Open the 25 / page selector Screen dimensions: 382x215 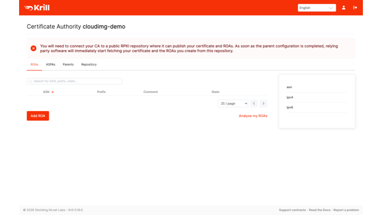[x=233, y=103]
